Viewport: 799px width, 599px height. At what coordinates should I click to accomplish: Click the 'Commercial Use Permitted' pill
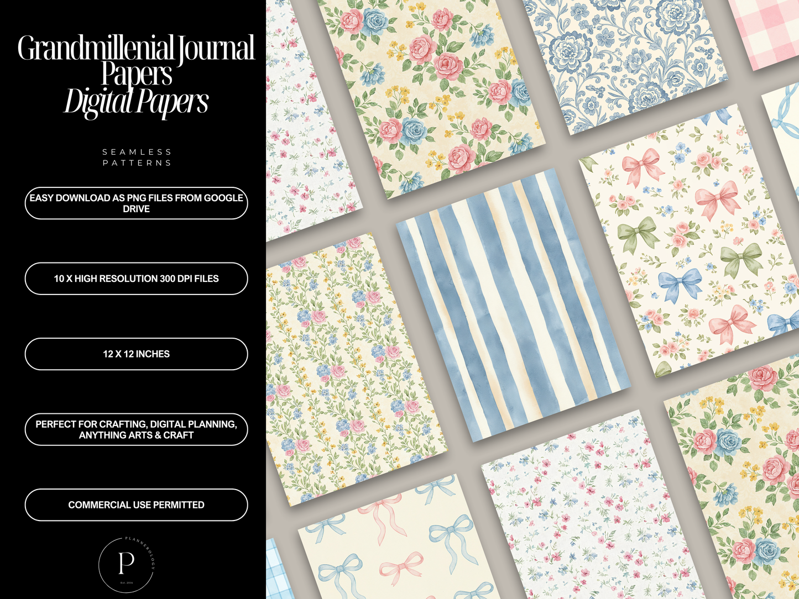[136, 505]
